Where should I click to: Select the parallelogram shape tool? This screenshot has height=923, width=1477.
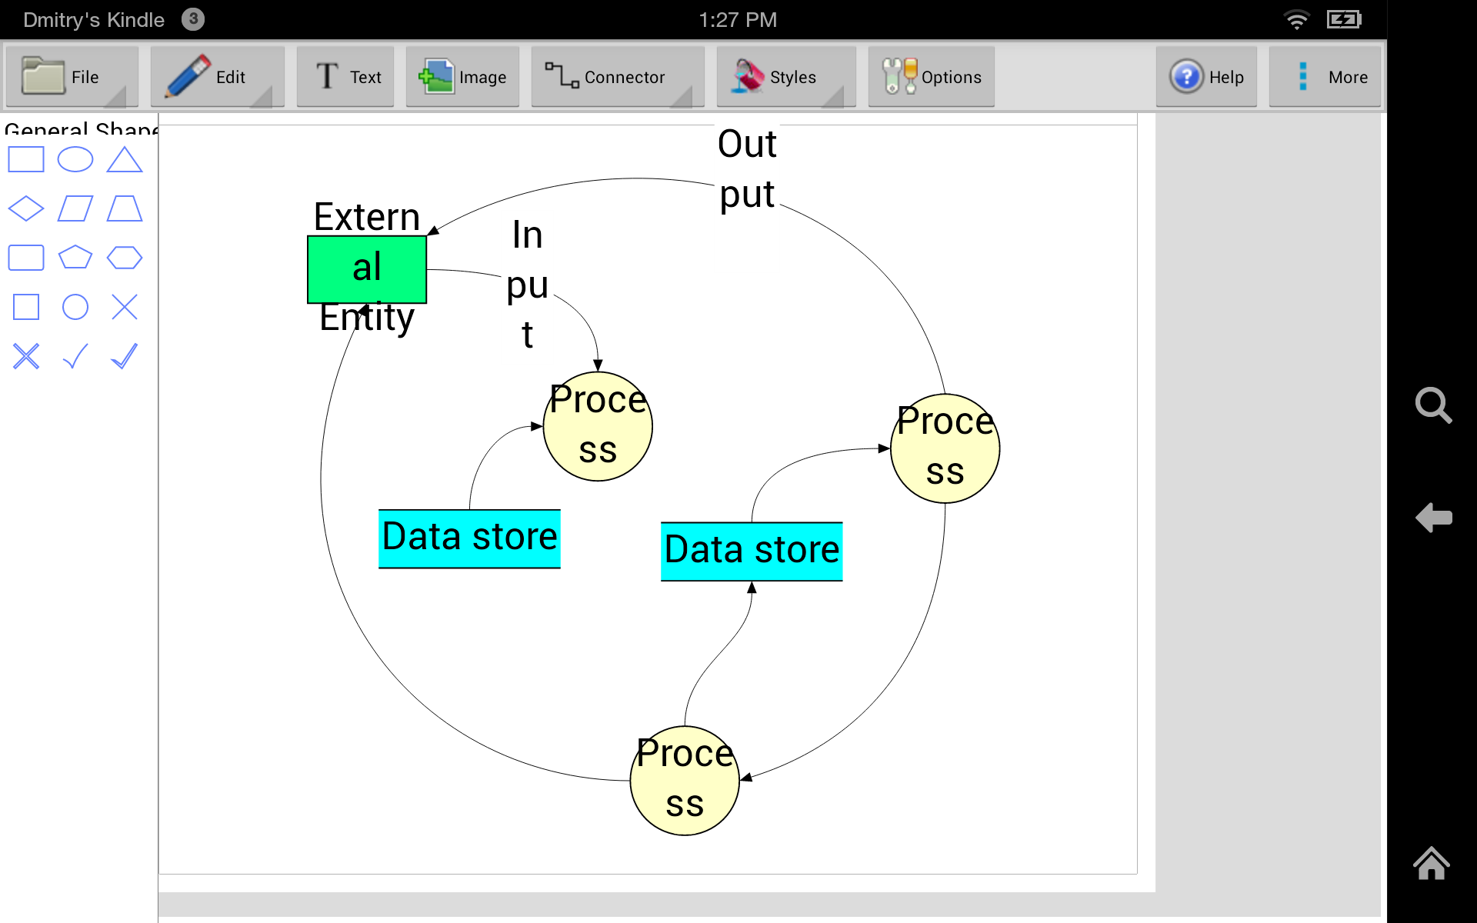click(x=75, y=208)
